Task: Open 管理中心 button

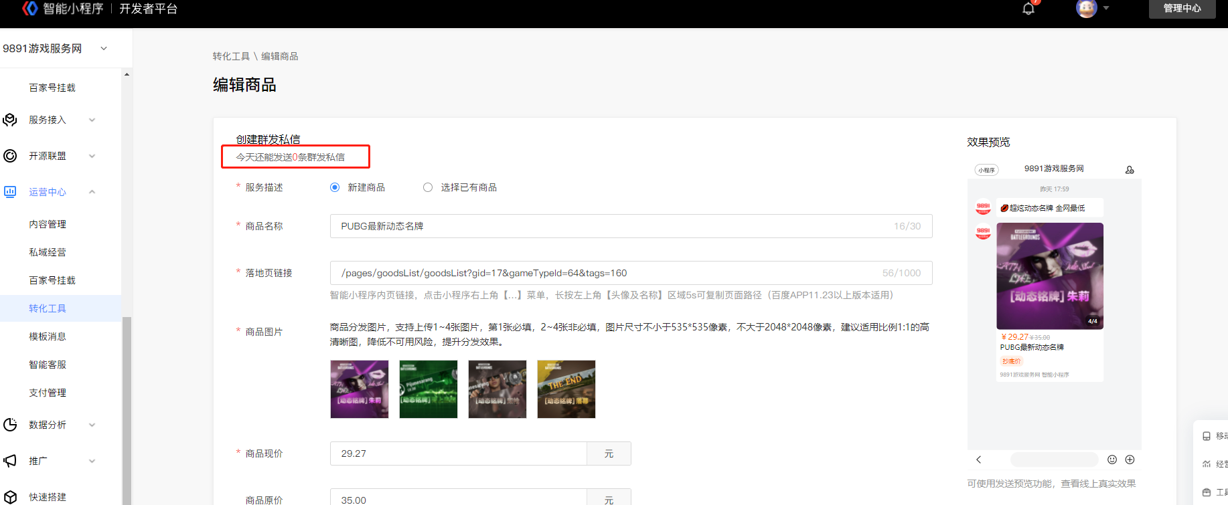Action: point(1182,8)
